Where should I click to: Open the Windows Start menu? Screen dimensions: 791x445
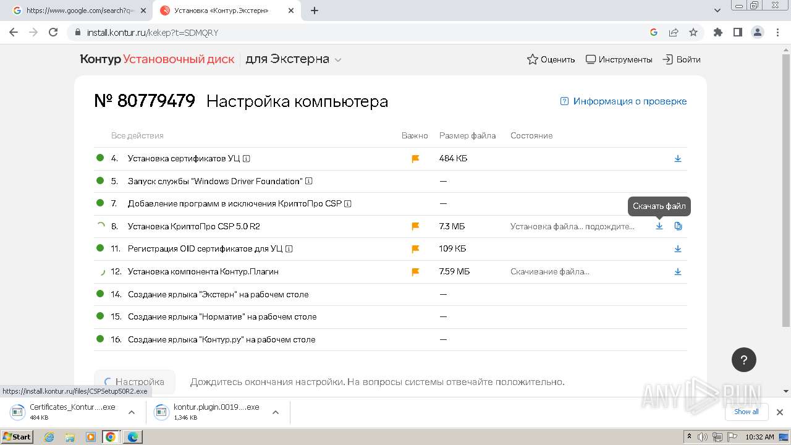point(17,437)
